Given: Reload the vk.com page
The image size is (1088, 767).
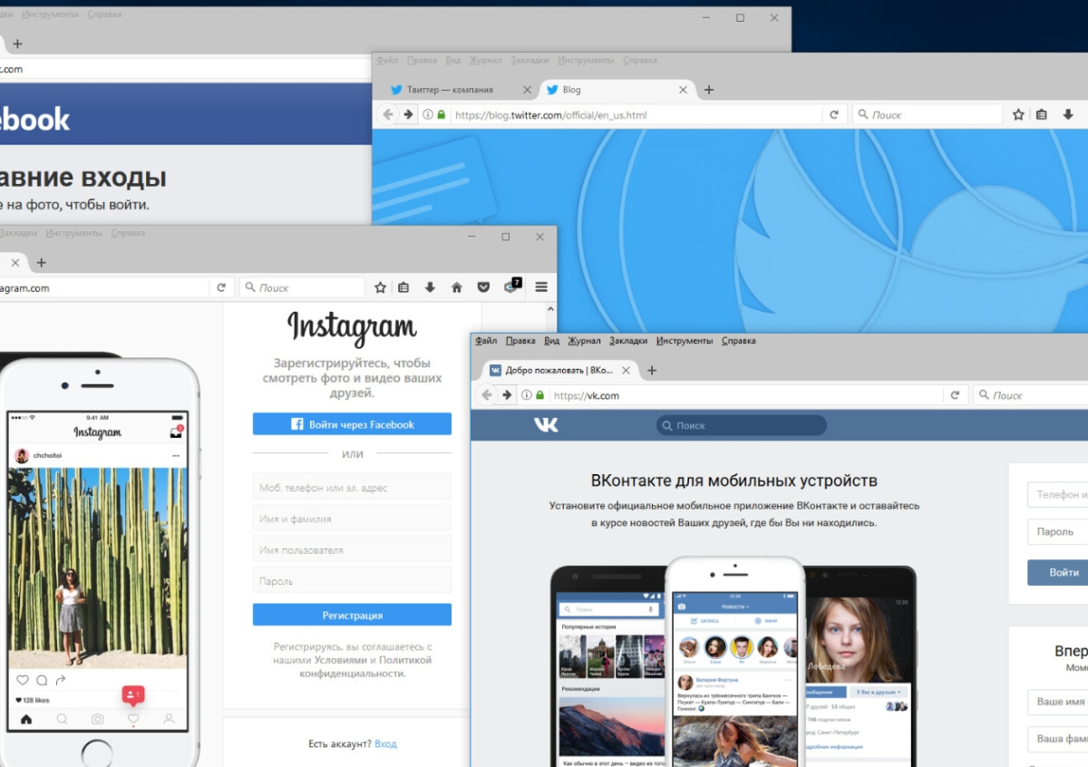Looking at the screenshot, I should [x=955, y=395].
